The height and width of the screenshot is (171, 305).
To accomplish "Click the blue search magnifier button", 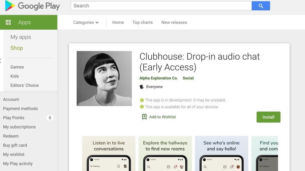I will coord(261,6).
